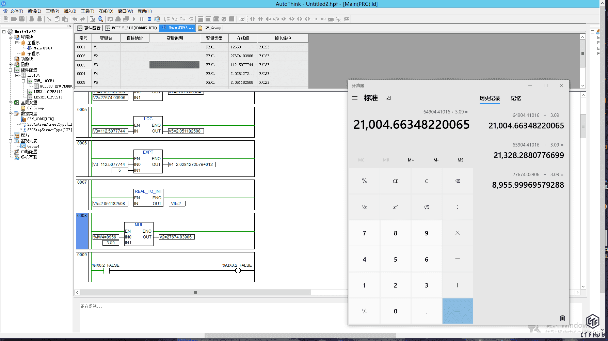
Task: Toggle the calculator plus/minus sign key
Action: coord(364,311)
